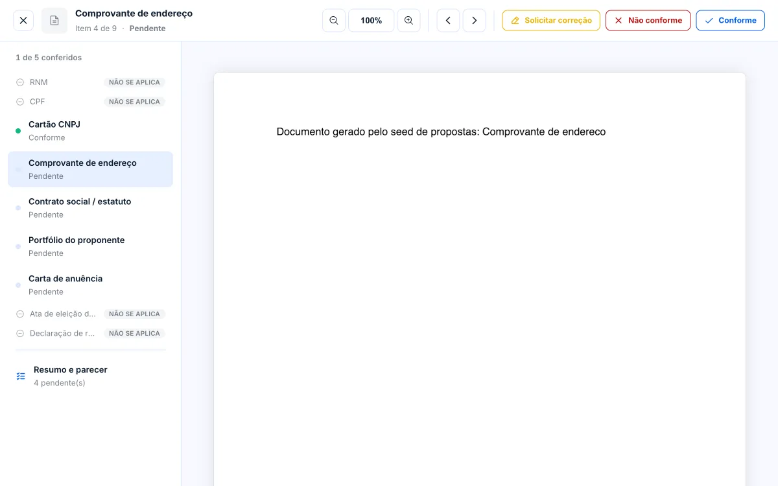
Task: Click the checklist icon next to Resumo e parecer
Action: (21, 376)
